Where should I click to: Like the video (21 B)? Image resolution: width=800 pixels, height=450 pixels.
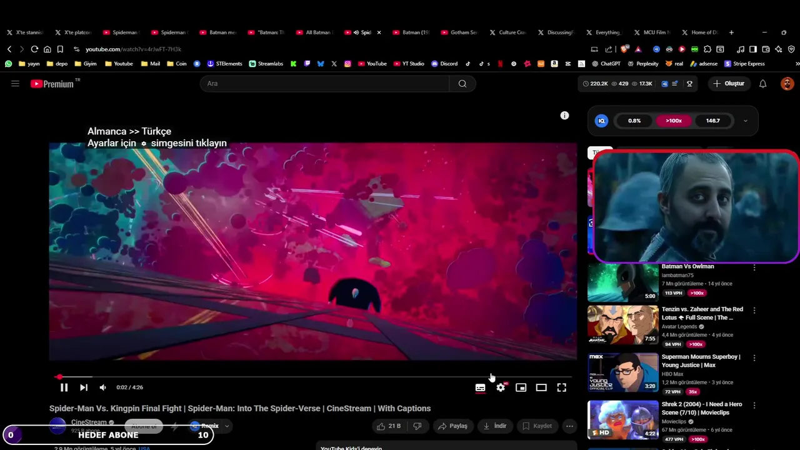388,426
